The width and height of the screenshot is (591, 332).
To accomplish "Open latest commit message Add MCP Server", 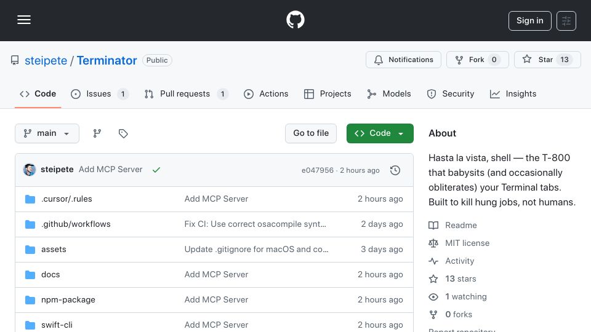I will [x=110, y=170].
